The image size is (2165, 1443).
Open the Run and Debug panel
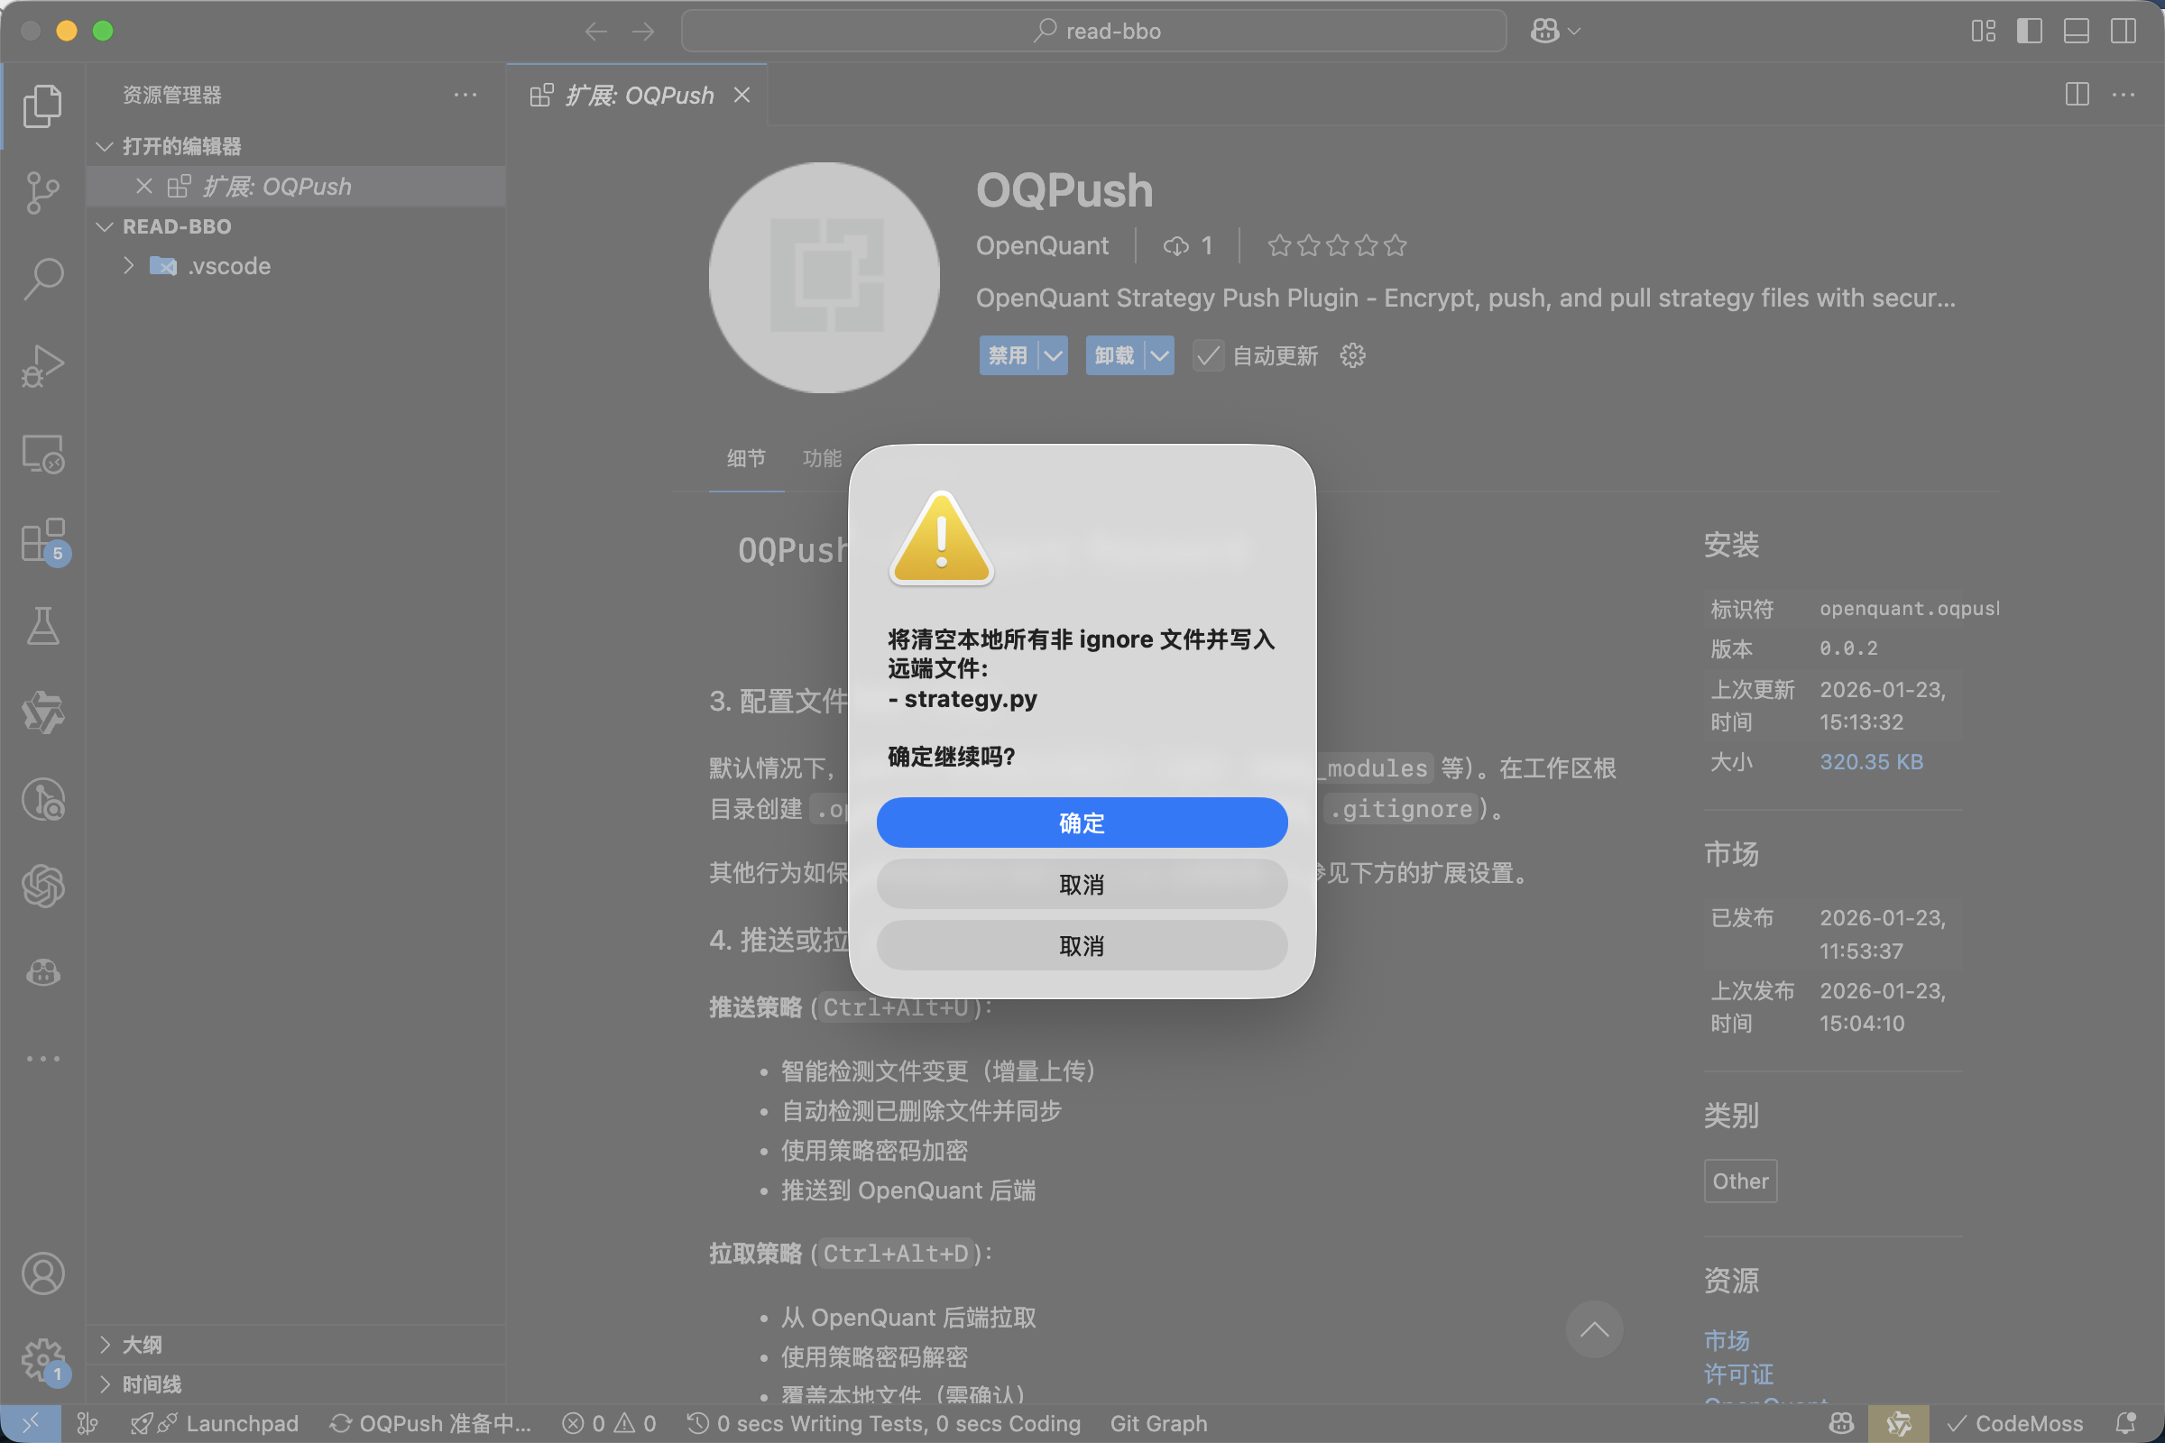[x=42, y=365]
